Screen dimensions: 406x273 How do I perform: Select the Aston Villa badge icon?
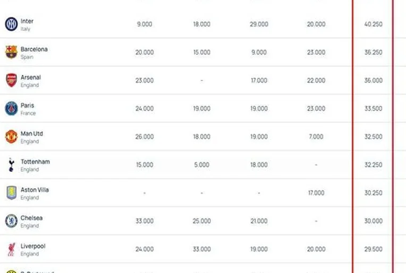[11, 193]
